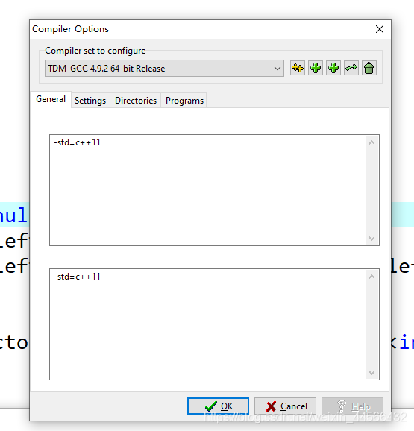Click the -std=c++11 text in the lower box
Screen dimensions: 414x431
[x=78, y=277]
